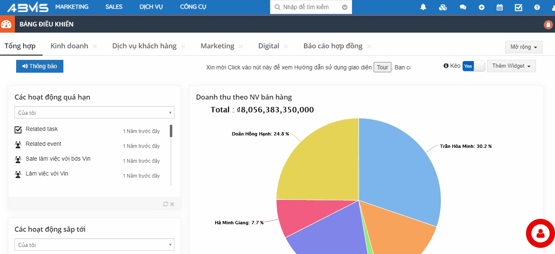
Task: Click the quick create plus icon
Action: [x=481, y=7]
